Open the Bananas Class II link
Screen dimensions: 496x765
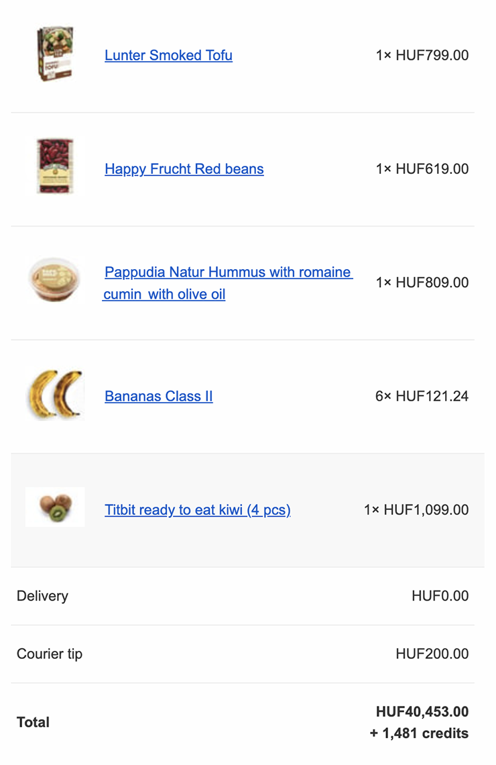coord(159,396)
